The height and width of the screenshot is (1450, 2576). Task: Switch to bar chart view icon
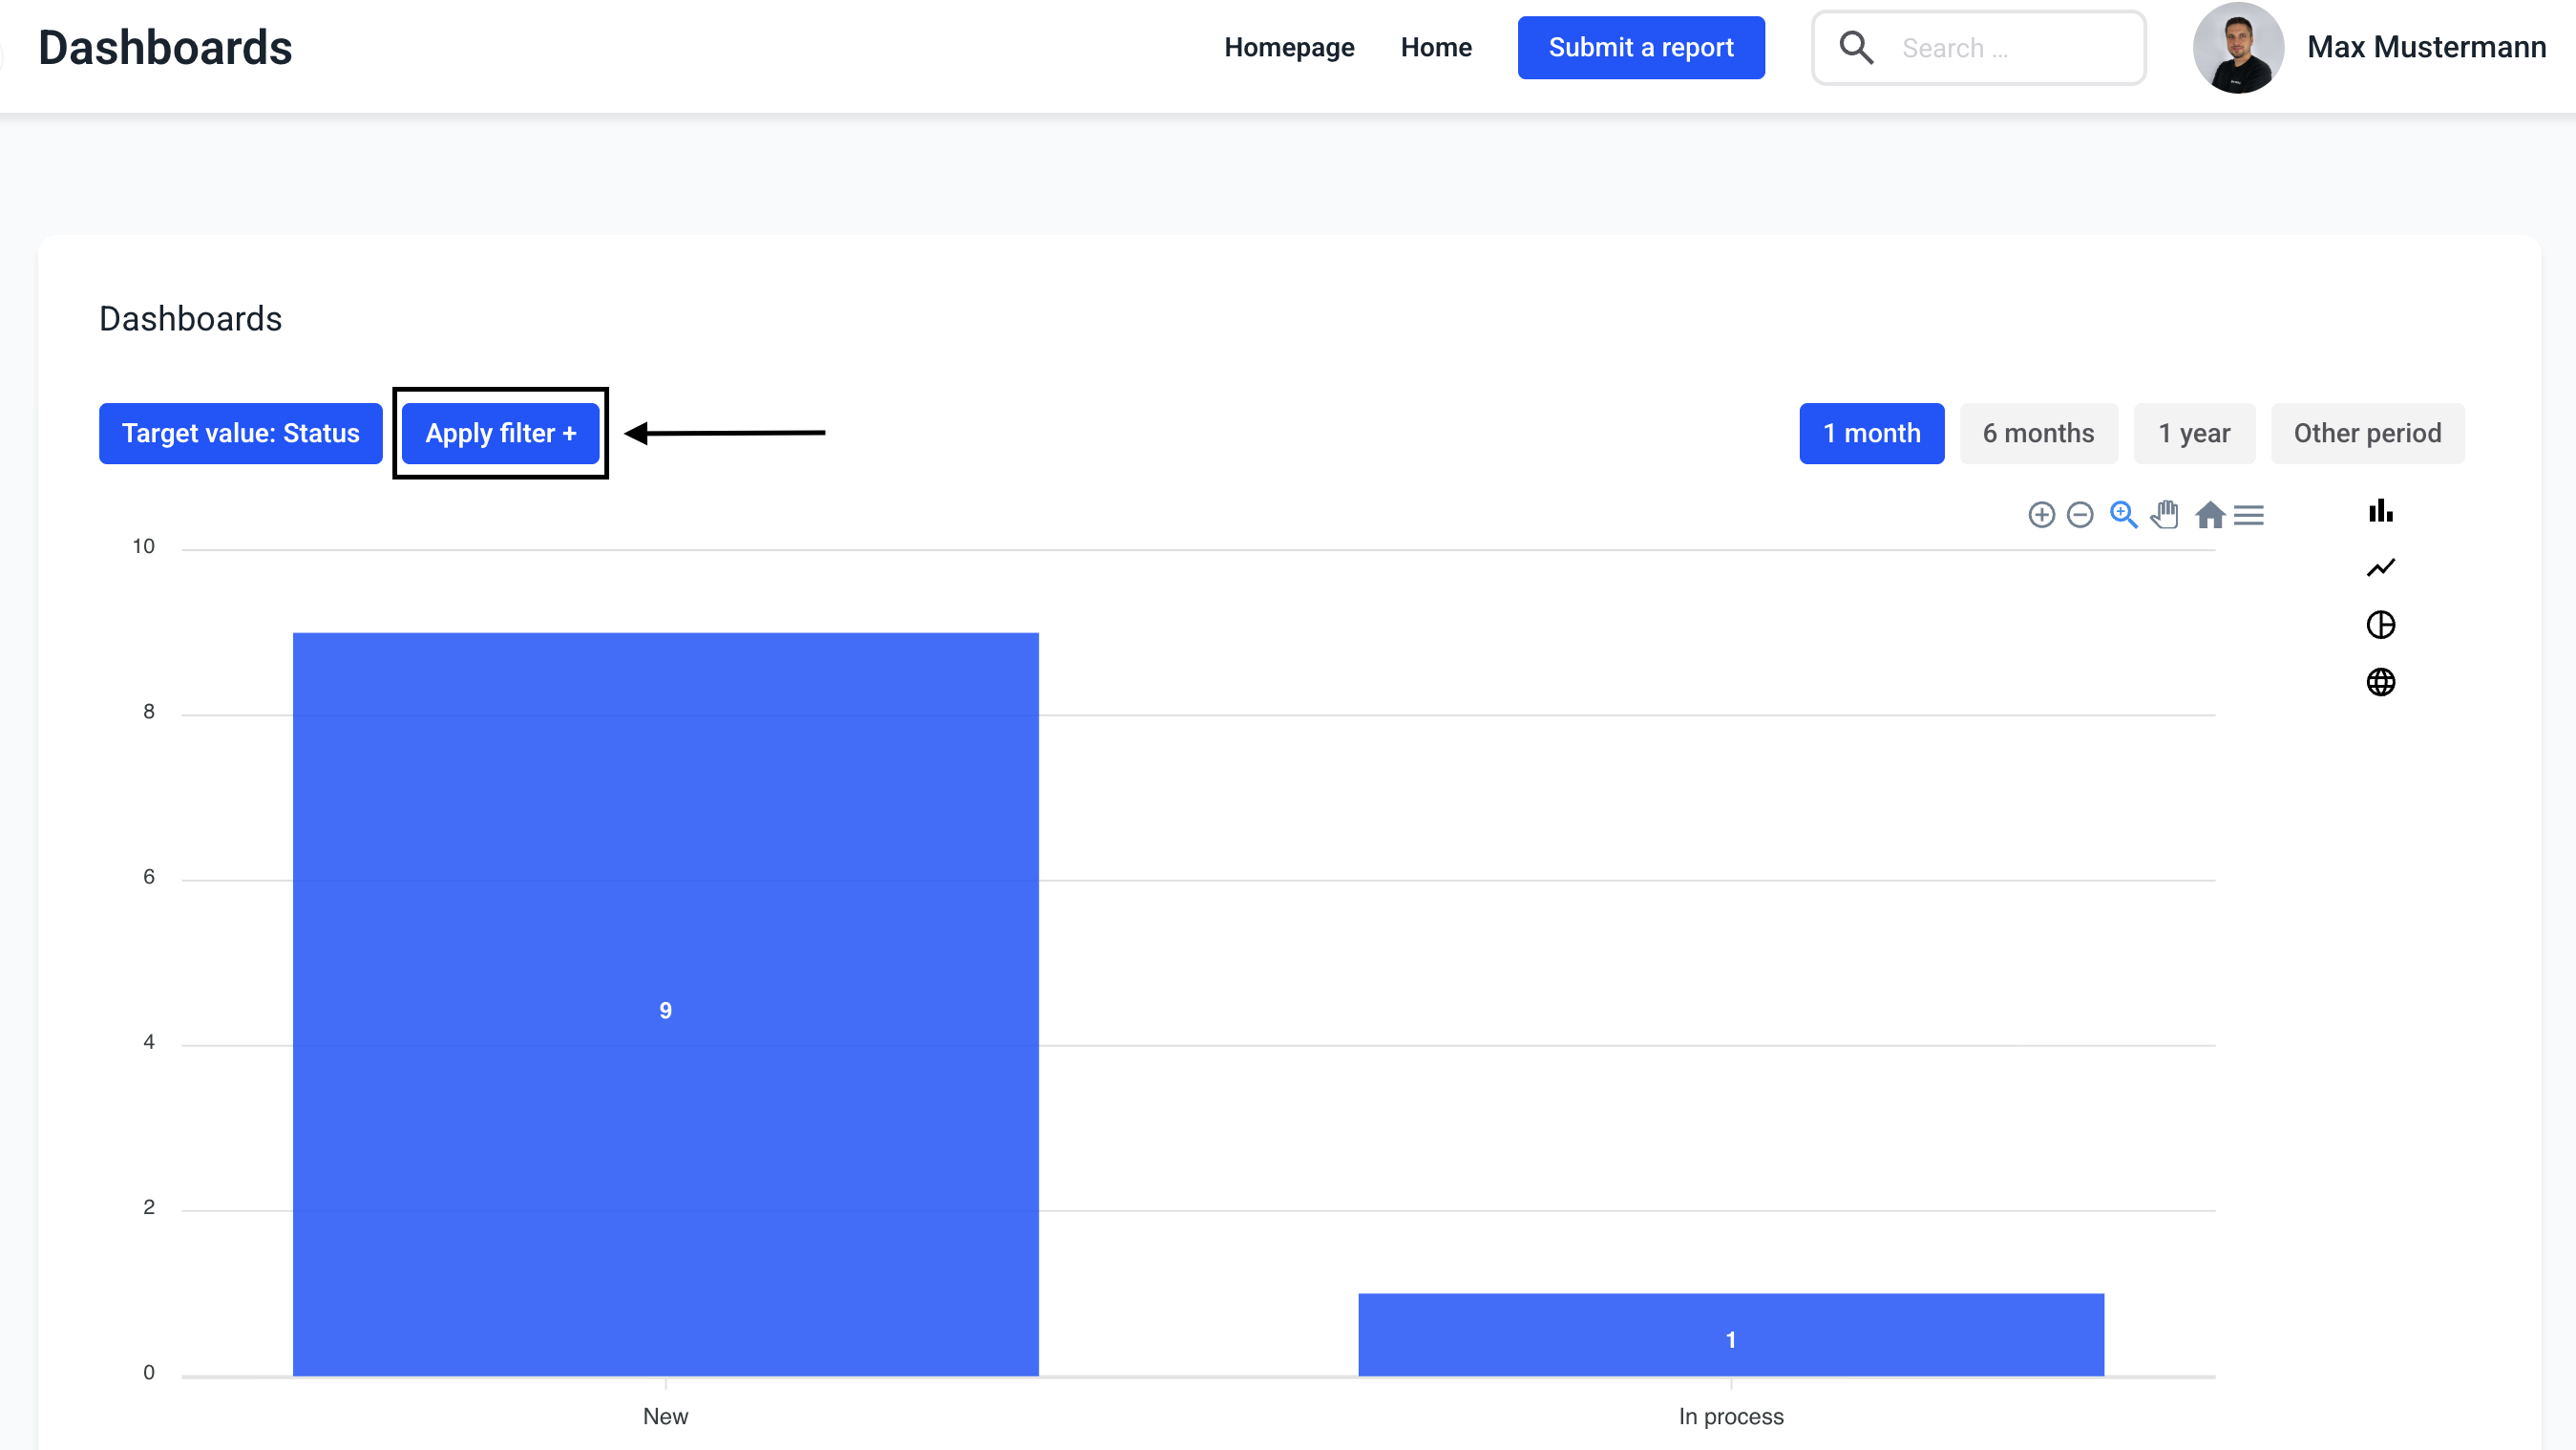pyautogui.click(x=2380, y=510)
